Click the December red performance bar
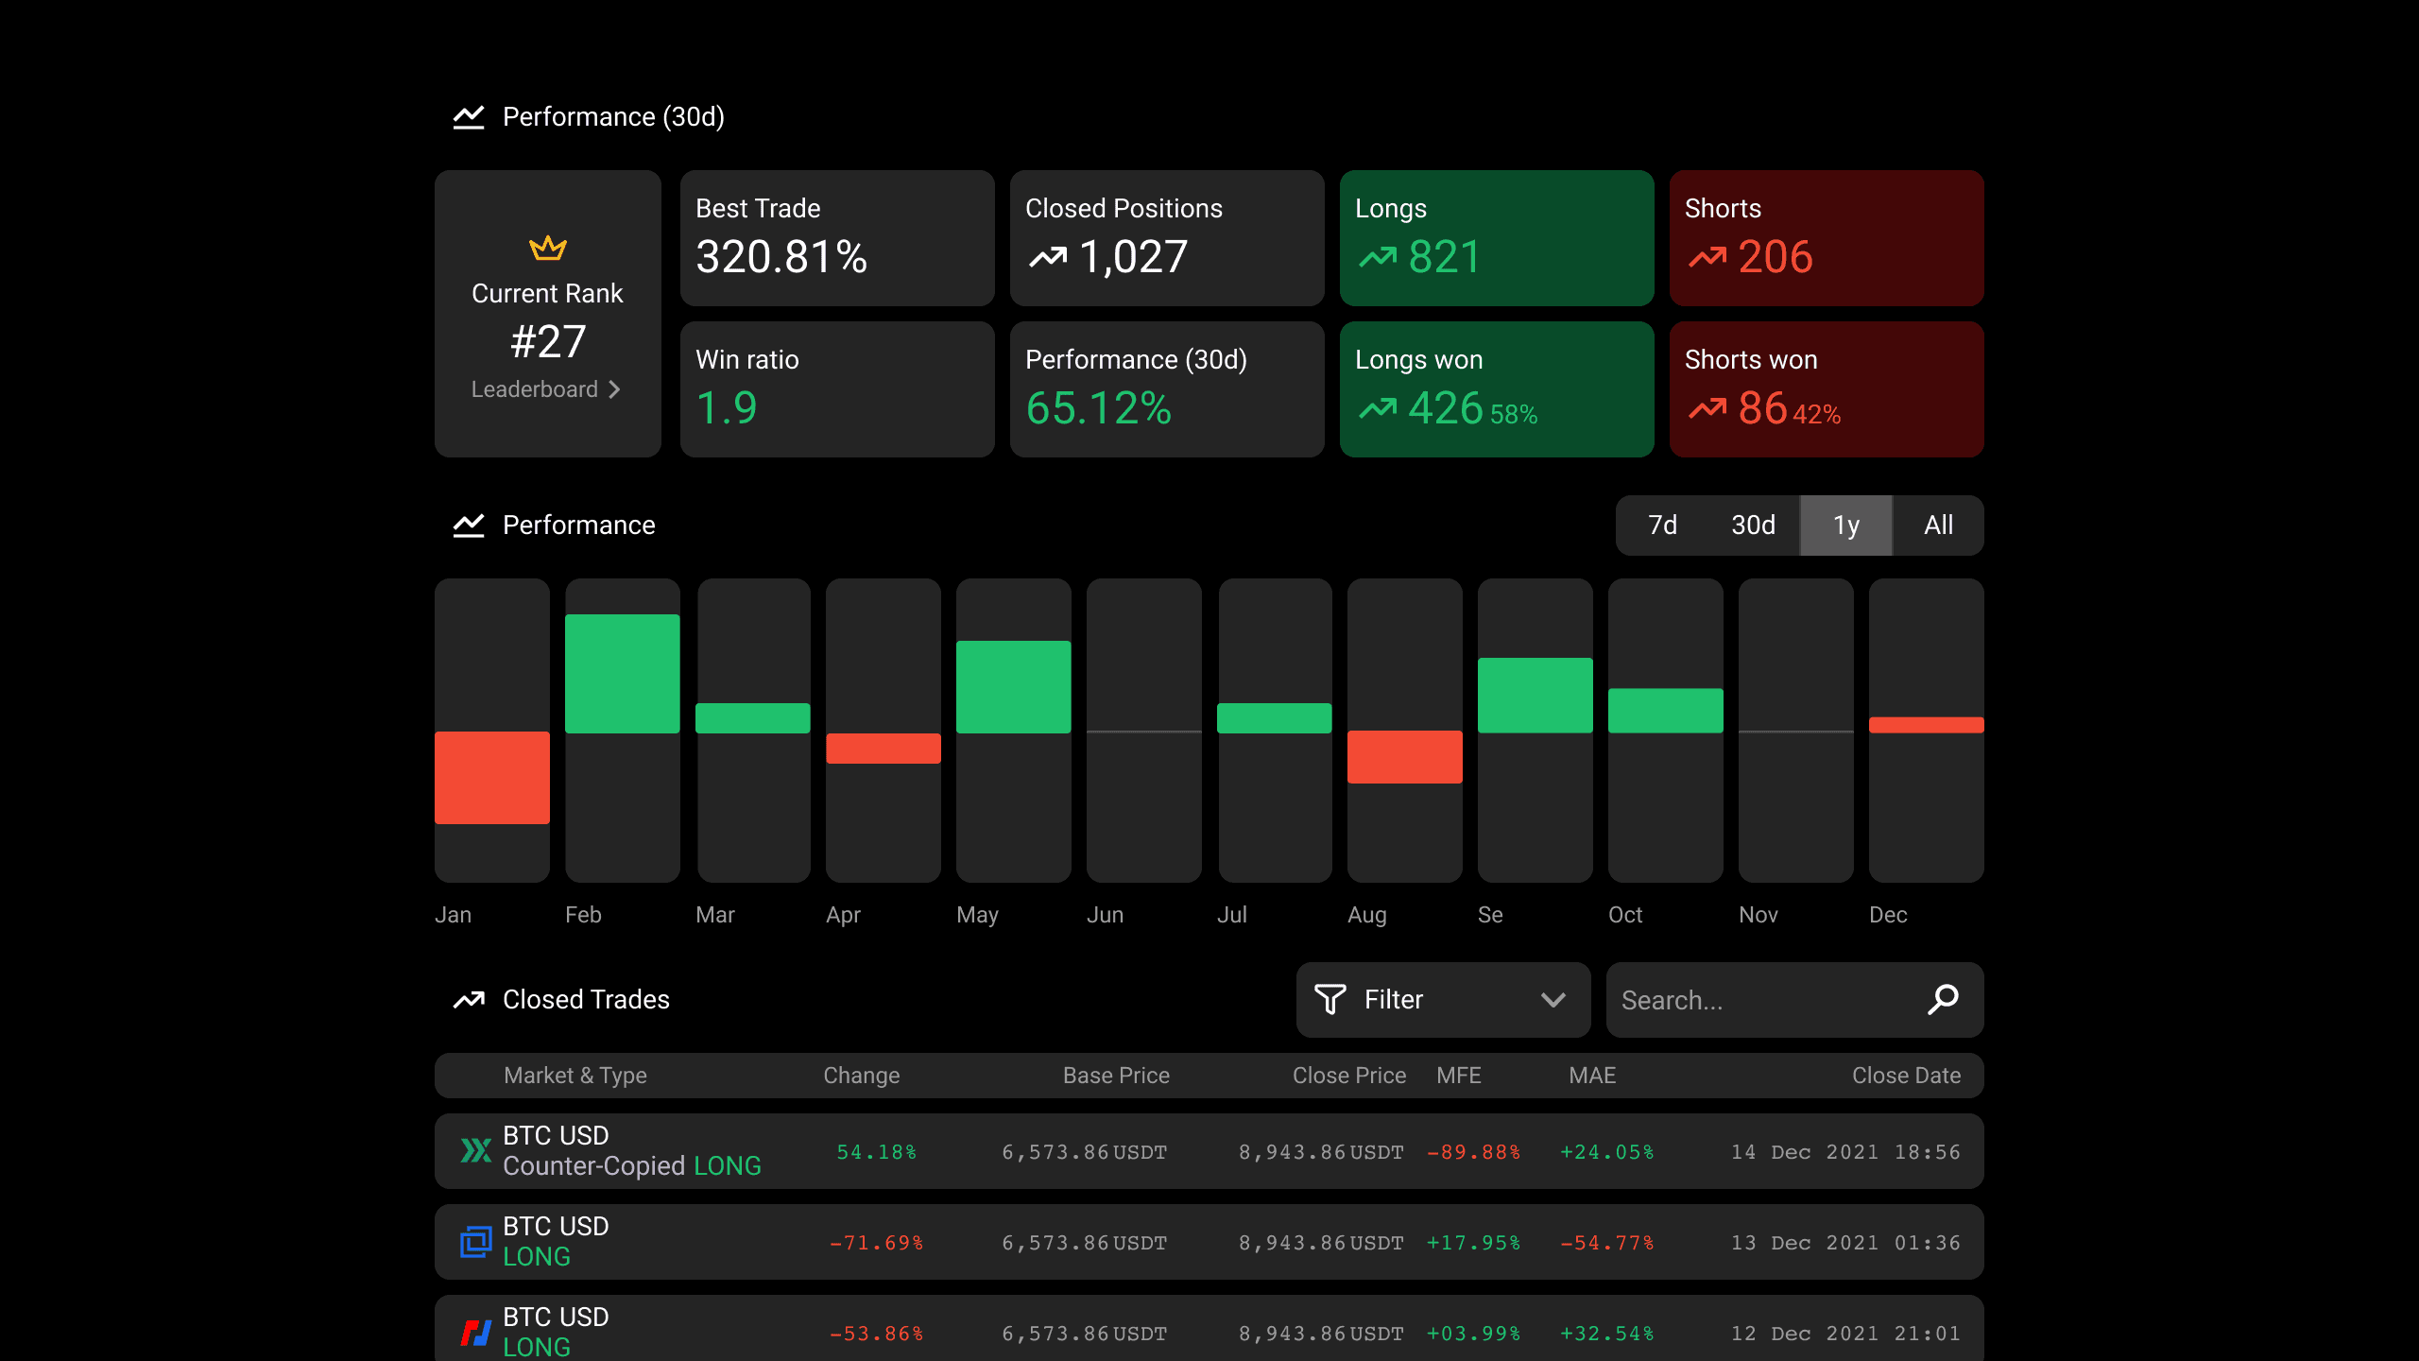Screen dimensions: 2419x1361 (1927, 725)
